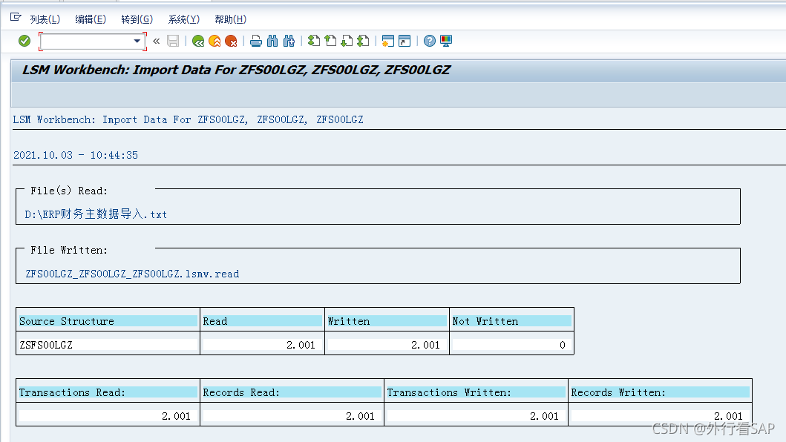Click the Save diskette icon
The image size is (786, 442).
tap(173, 41)
